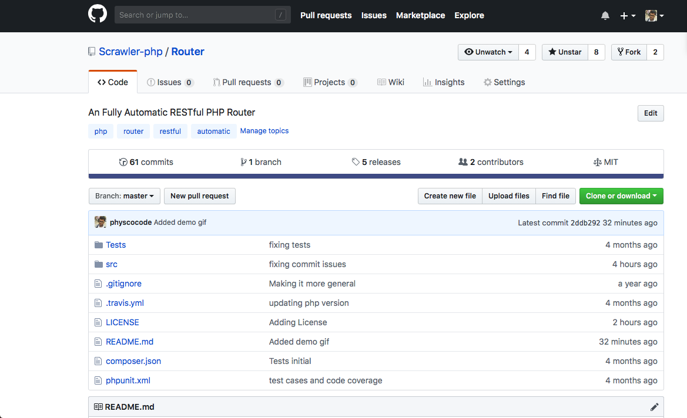The height and width of the screenshot is (418, 687).
Task: View the 5 releases link
Action: [376, 162]
